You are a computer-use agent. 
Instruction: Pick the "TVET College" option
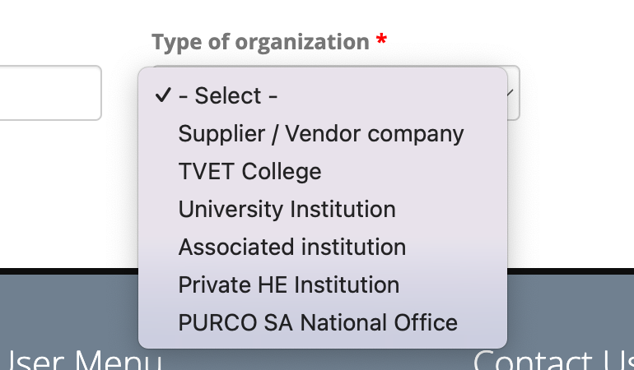(x=249, y=172)
